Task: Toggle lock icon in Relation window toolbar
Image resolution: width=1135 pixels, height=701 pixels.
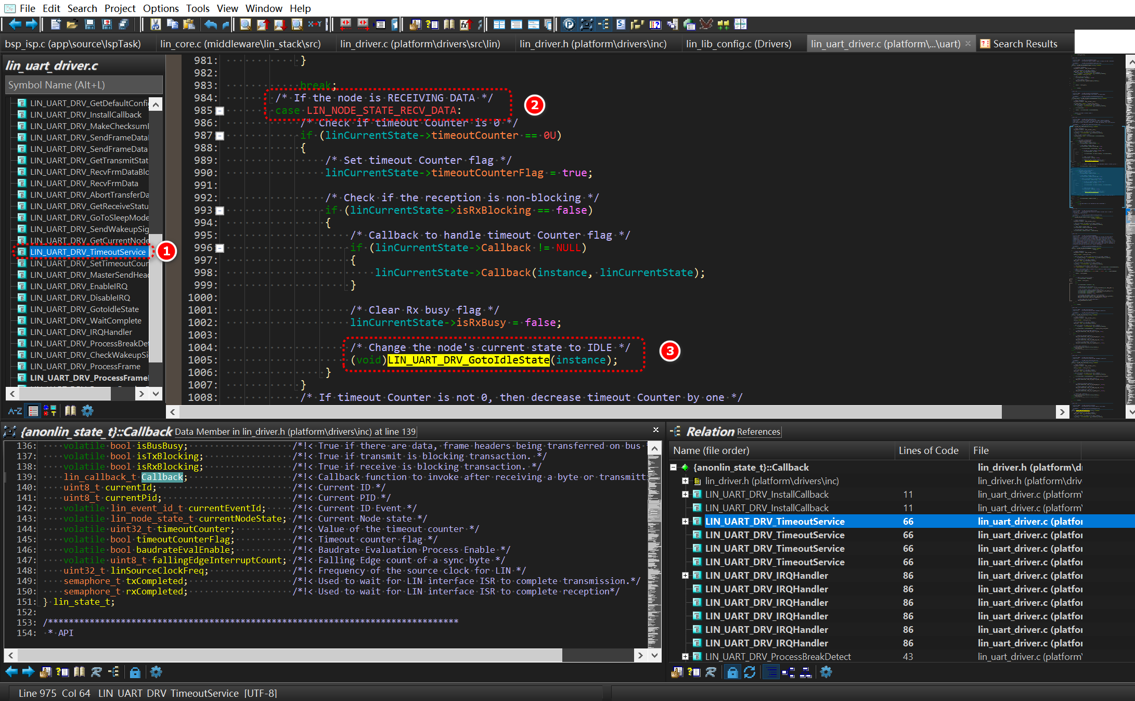Action: [732, 672]
